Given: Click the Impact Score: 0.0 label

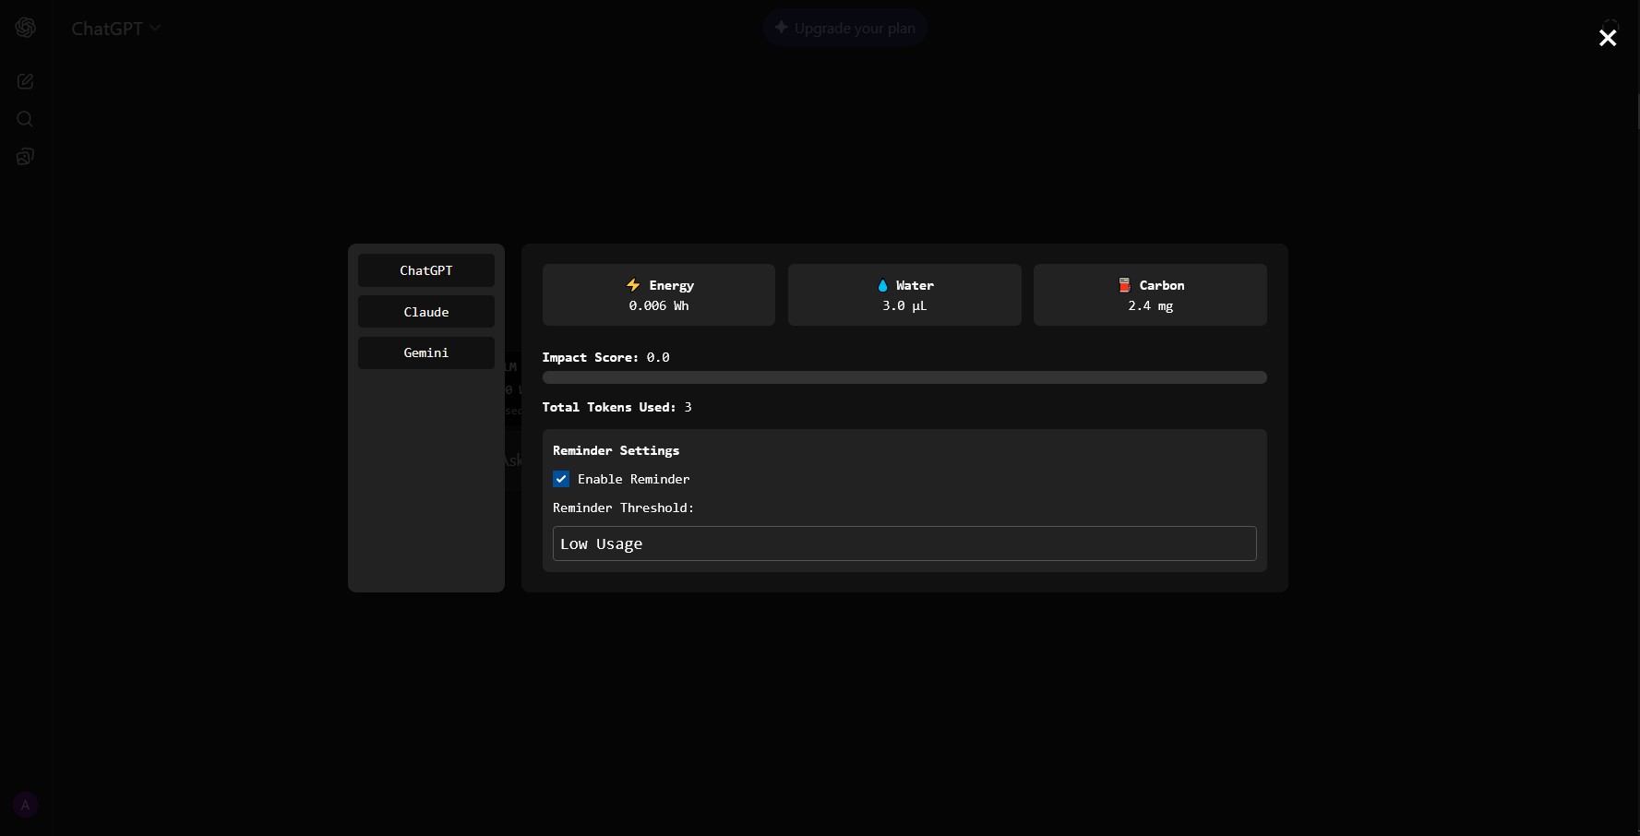Looking at the screenshot, I should [605, 357].
